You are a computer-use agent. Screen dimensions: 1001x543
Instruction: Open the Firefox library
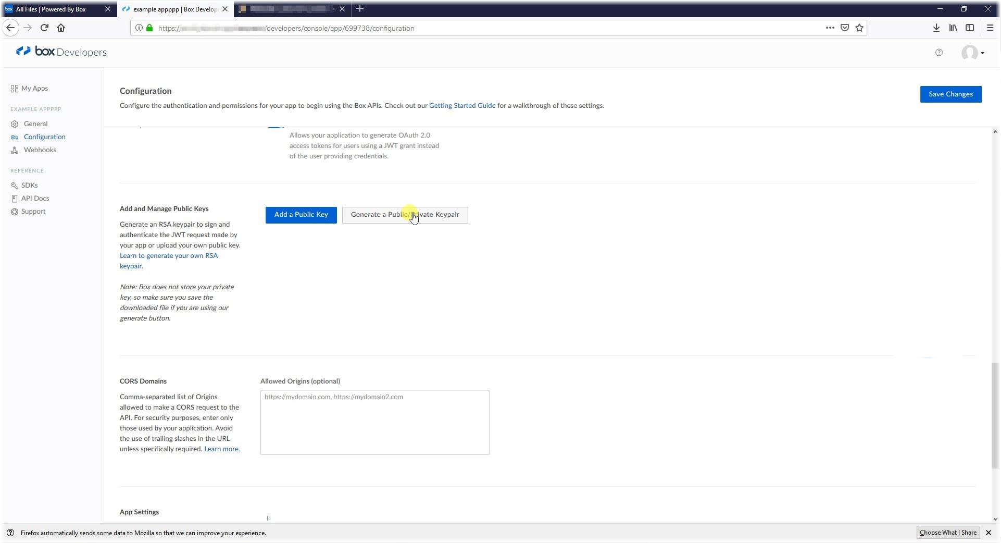(x=953, y=28)
